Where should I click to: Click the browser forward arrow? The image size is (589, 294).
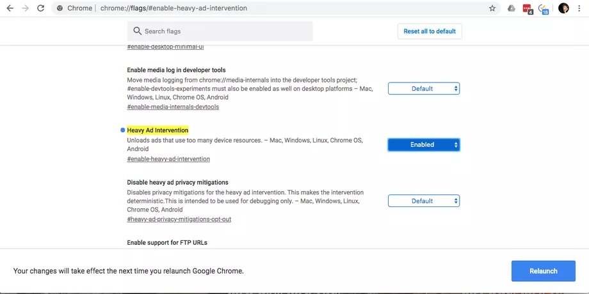click(25, 8)
